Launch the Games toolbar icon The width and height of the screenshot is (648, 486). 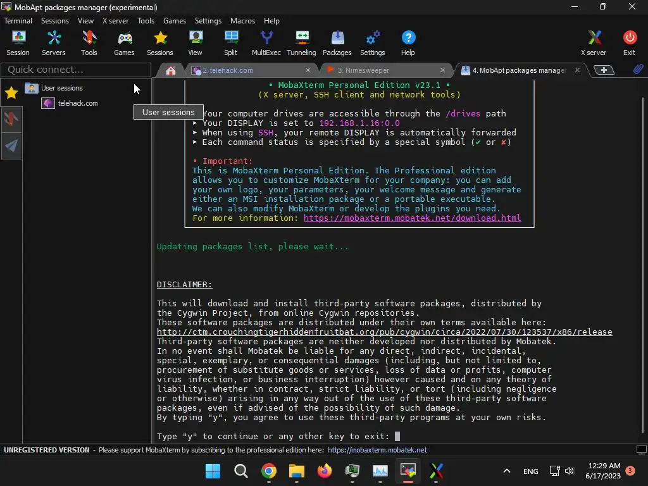(124, 43)
